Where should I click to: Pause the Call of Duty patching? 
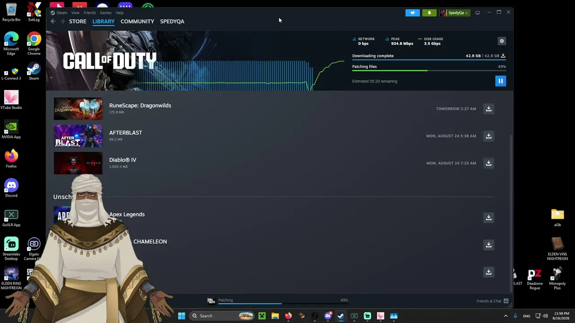500,81
